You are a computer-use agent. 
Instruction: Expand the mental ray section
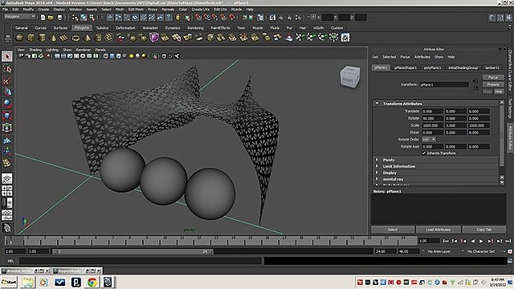pyautogui.click(x=377, y=179)
